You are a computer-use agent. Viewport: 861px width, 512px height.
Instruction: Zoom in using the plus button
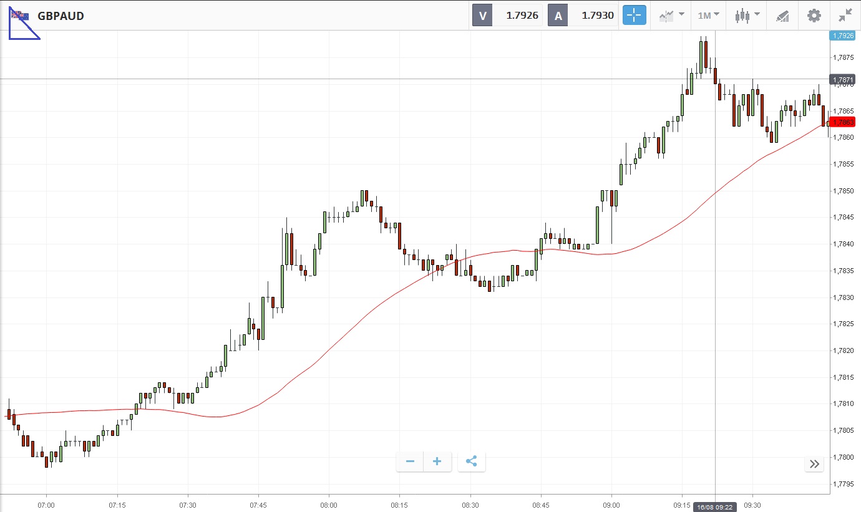(x=437, y=461)
